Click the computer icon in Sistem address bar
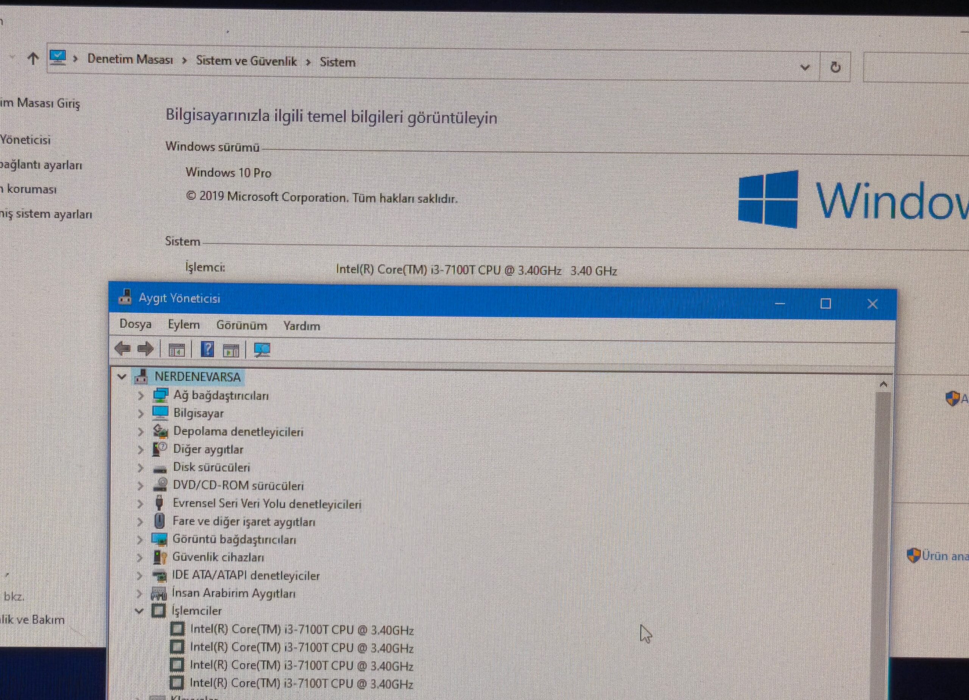The image size is (969, 700). coord(58,58)
